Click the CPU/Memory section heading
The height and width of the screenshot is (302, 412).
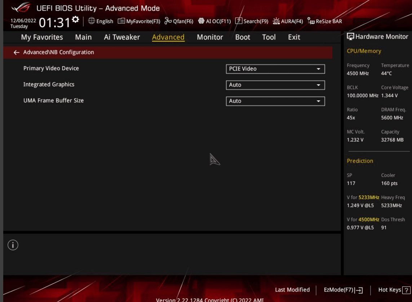pos(364,51)
